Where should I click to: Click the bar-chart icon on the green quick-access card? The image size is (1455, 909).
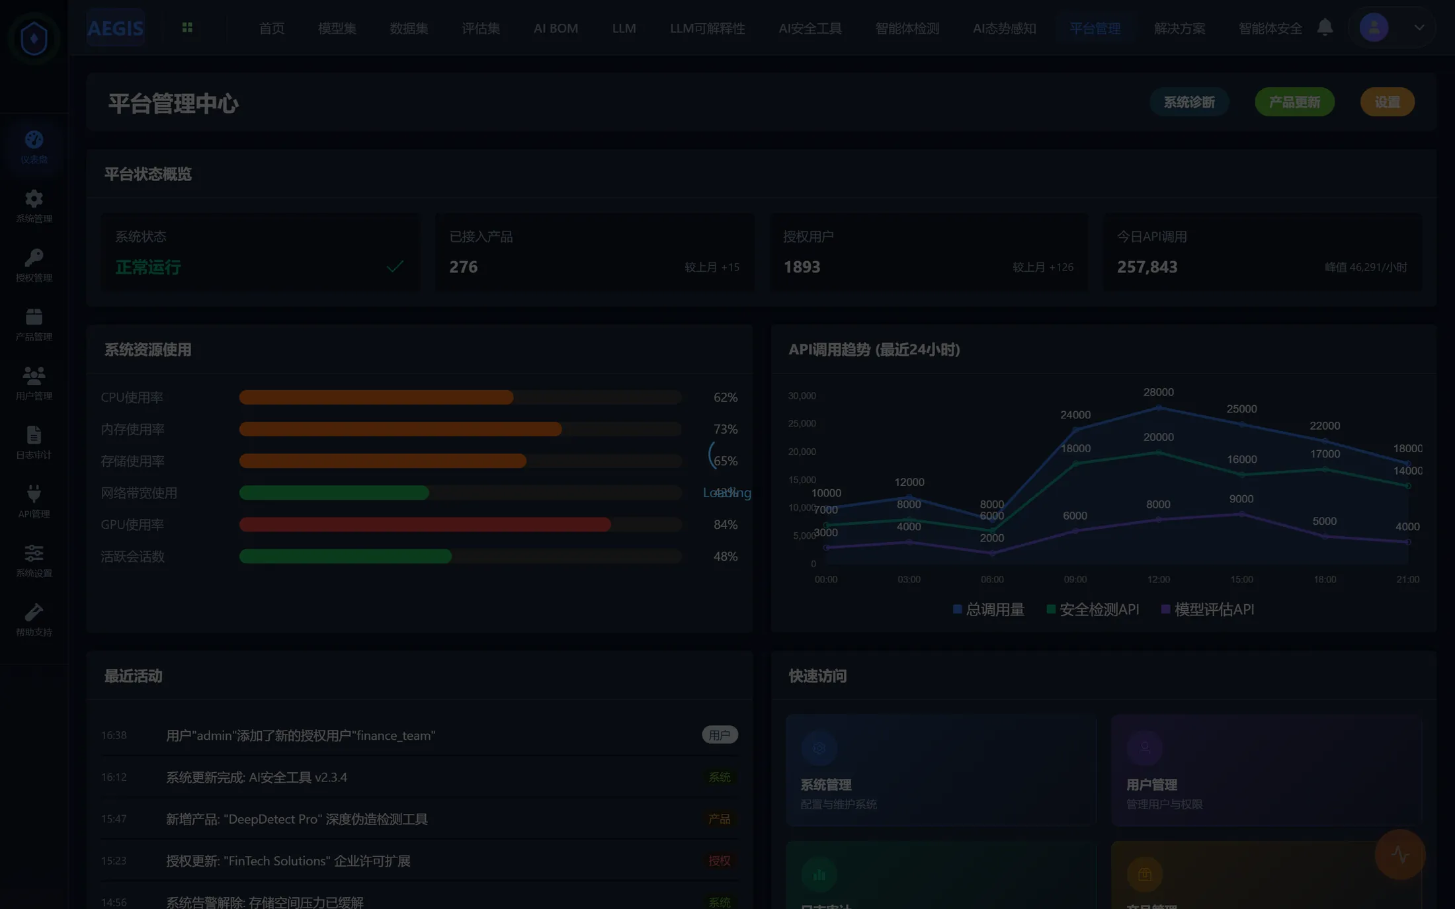coord(819,875)
